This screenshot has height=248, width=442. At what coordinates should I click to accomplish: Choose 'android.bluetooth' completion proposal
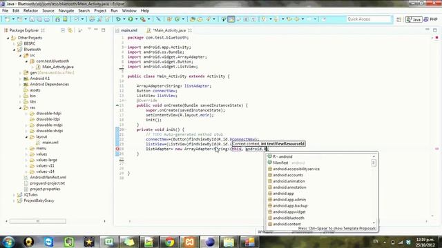(289, 218)
